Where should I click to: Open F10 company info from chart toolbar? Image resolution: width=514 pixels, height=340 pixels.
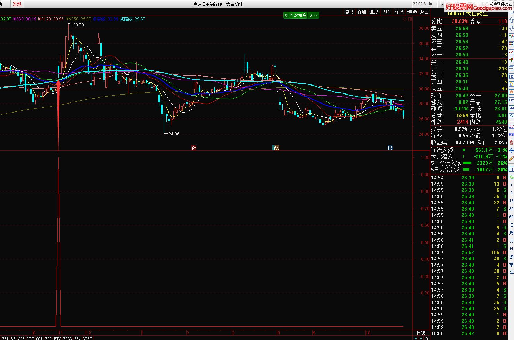click(x=386, y=12)
